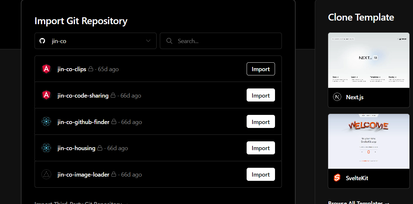The height and width of the screenshot is (204, 413).
Task: Click the jin-co-clips repository name
Action: tap(72, 69)
